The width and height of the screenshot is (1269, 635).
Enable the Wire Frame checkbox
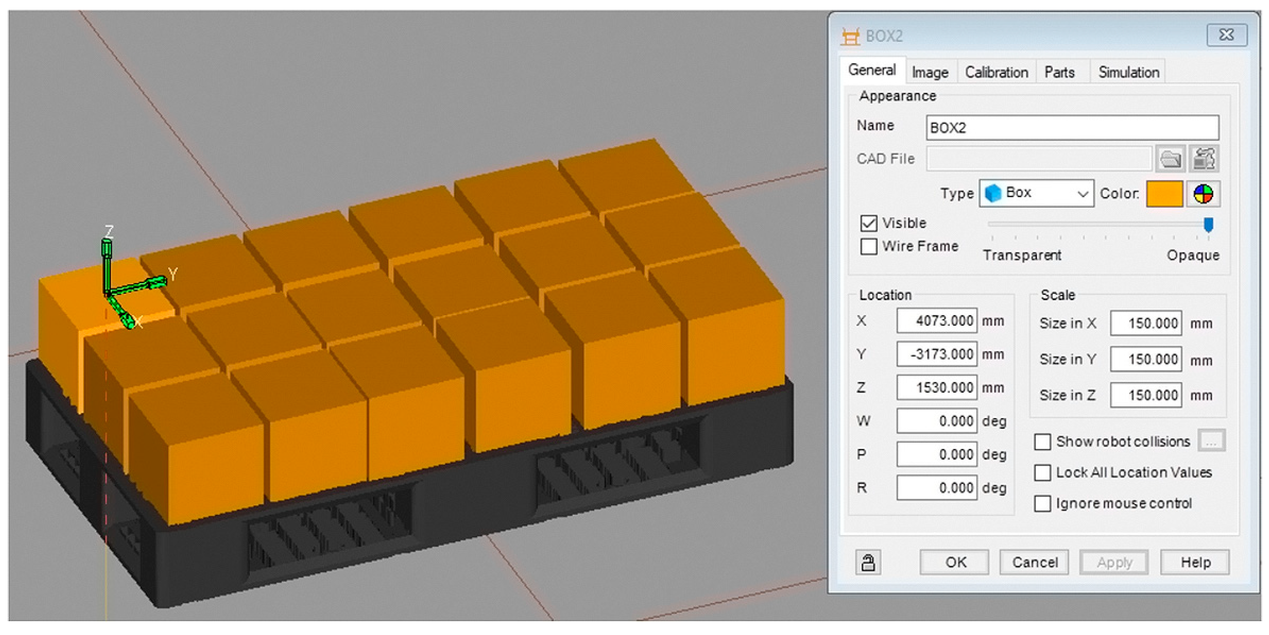coord(869,246)
